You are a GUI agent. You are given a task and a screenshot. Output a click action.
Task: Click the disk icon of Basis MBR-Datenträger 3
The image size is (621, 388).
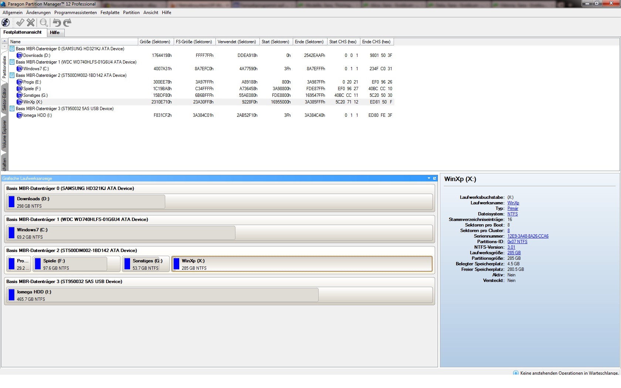[12, 109]
